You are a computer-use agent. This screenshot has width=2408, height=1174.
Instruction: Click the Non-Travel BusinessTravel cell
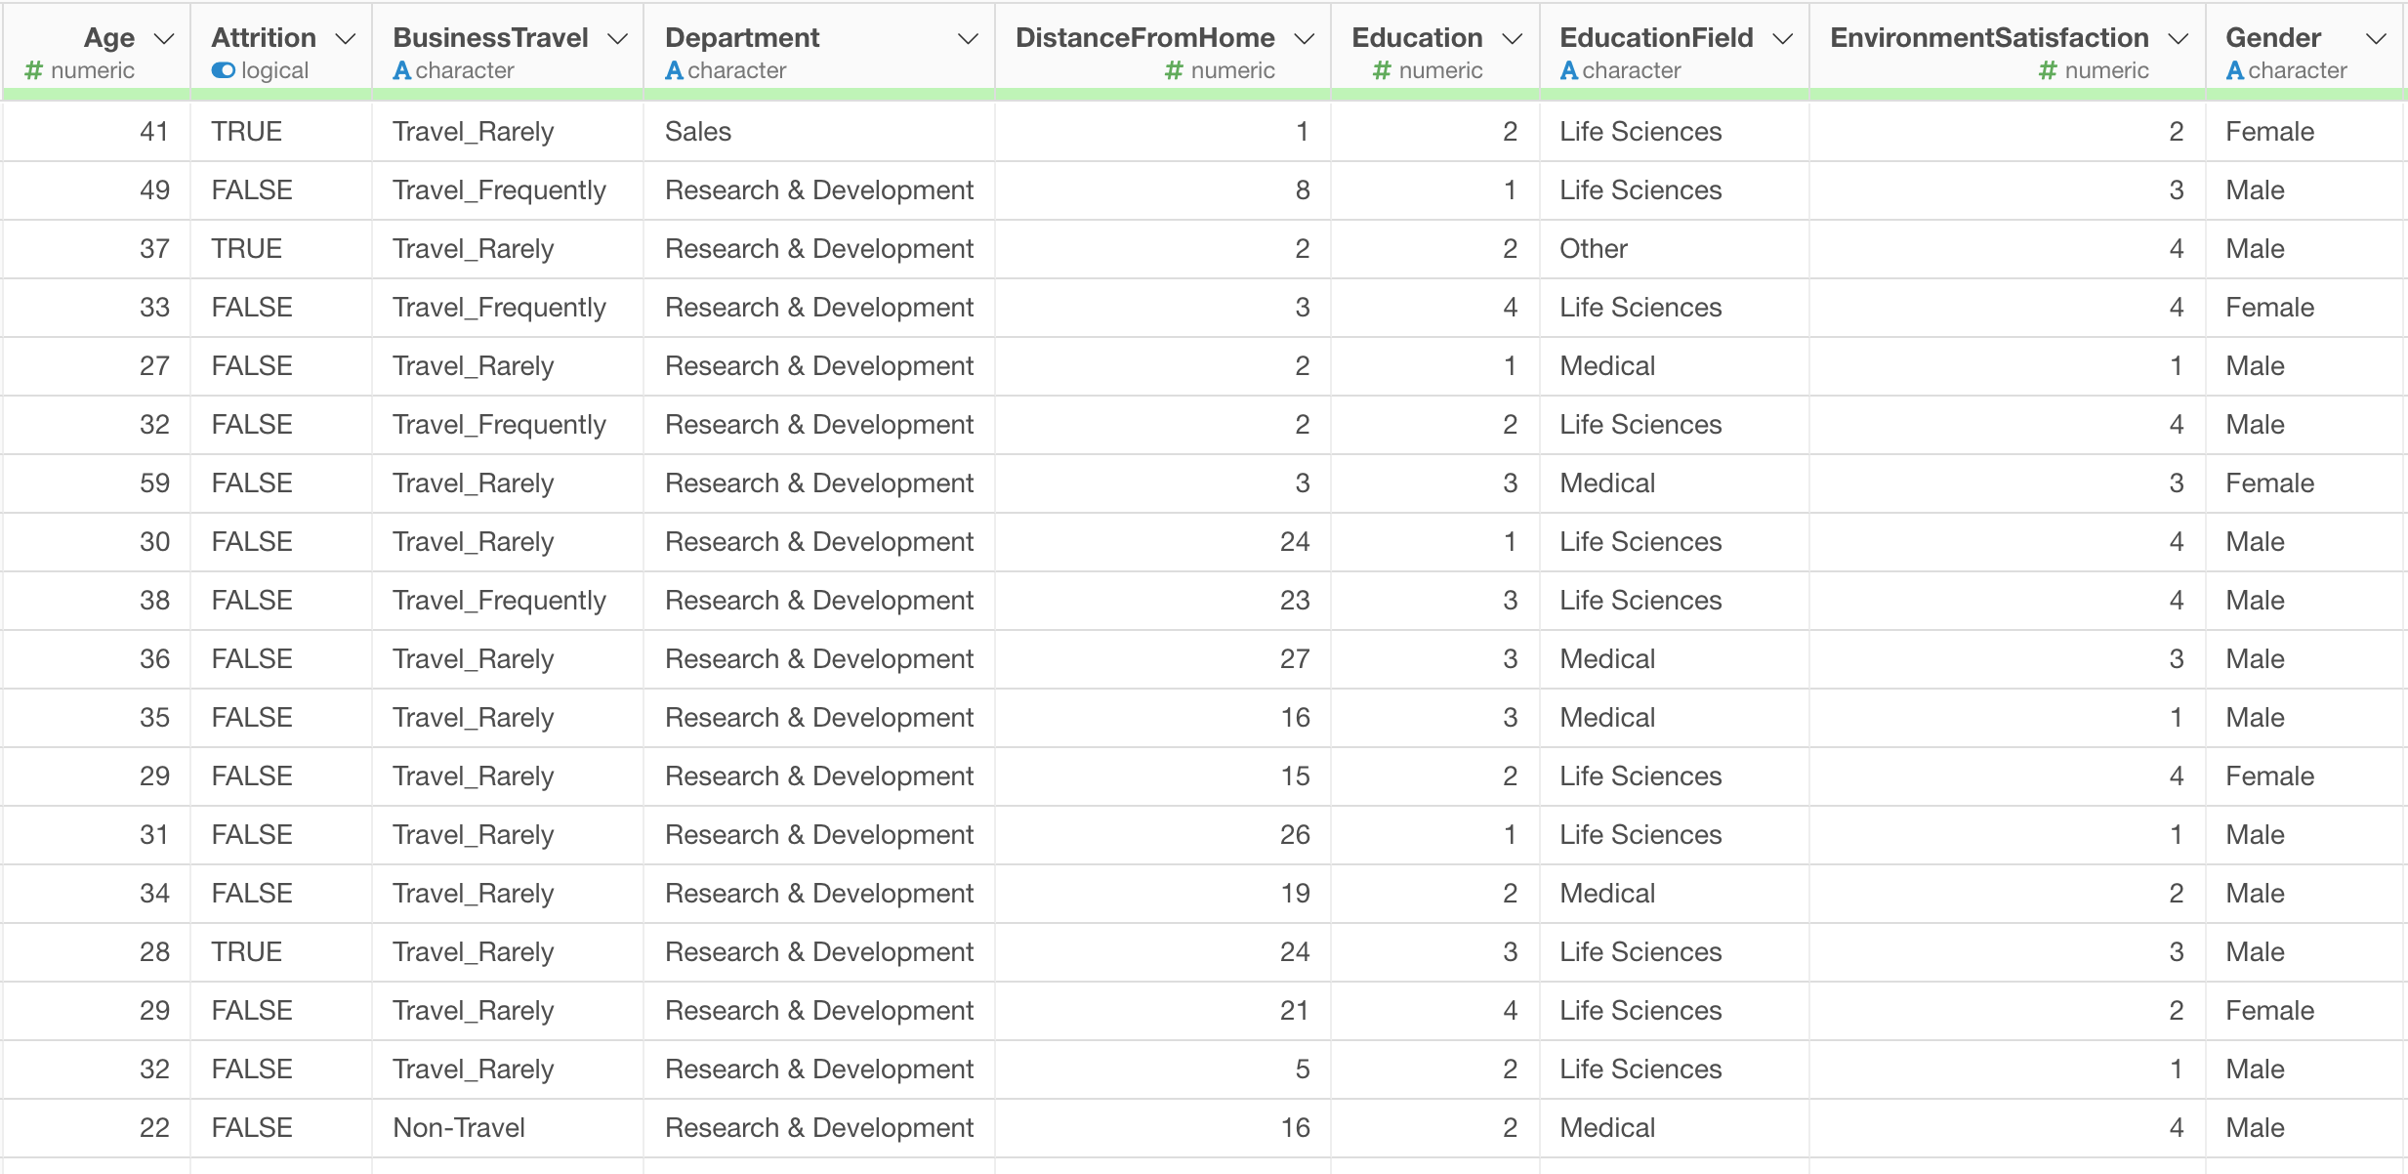508,1128
